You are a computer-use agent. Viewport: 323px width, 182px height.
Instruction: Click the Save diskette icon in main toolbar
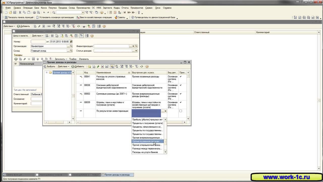pyautogui.click(x=15, y=12)
